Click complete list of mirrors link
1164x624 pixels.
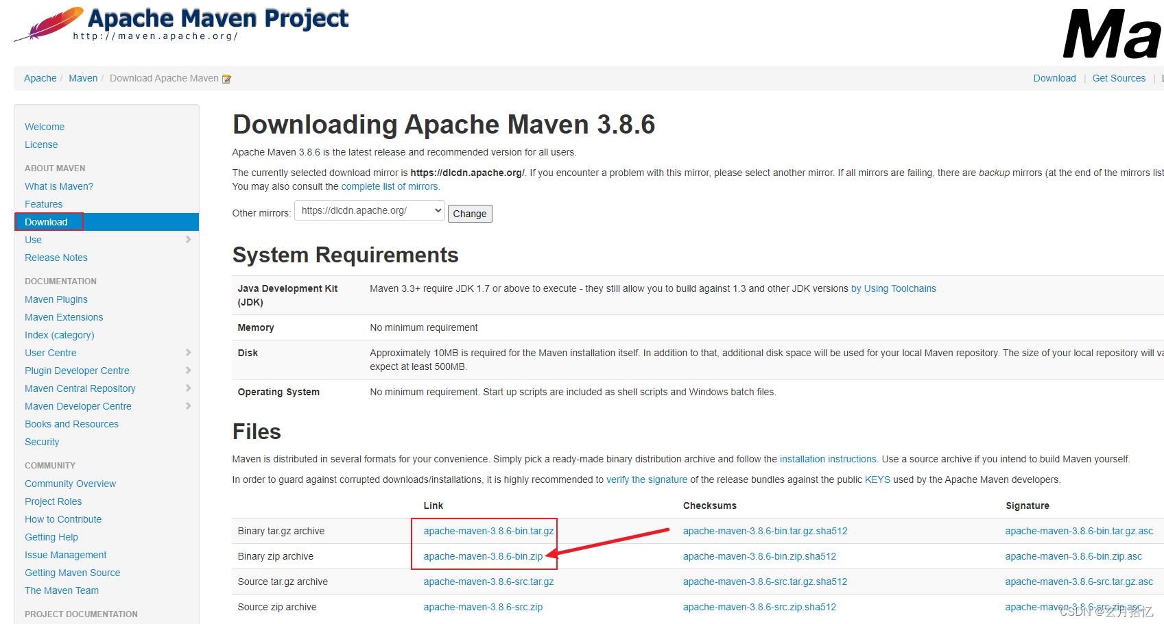[x=390, y=186]
